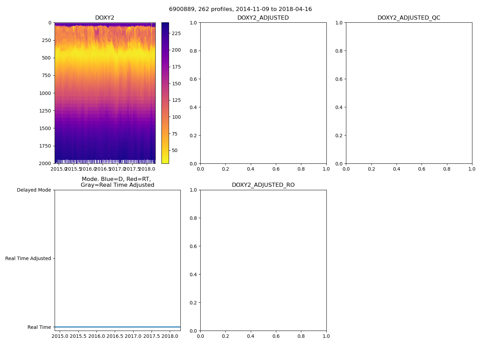Click the 50 tick label on colorbar
Viewport: 481px width, 344px height.
tap(175, 150)
